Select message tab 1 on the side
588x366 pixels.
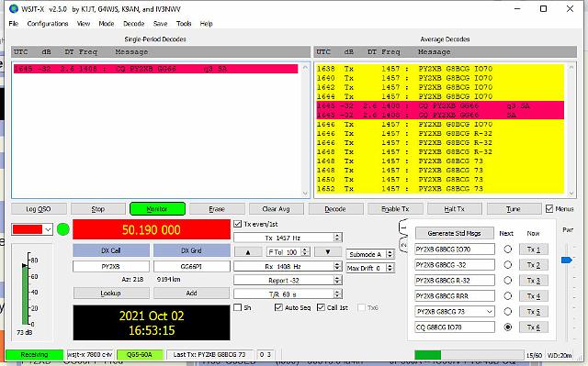(403, 227)
